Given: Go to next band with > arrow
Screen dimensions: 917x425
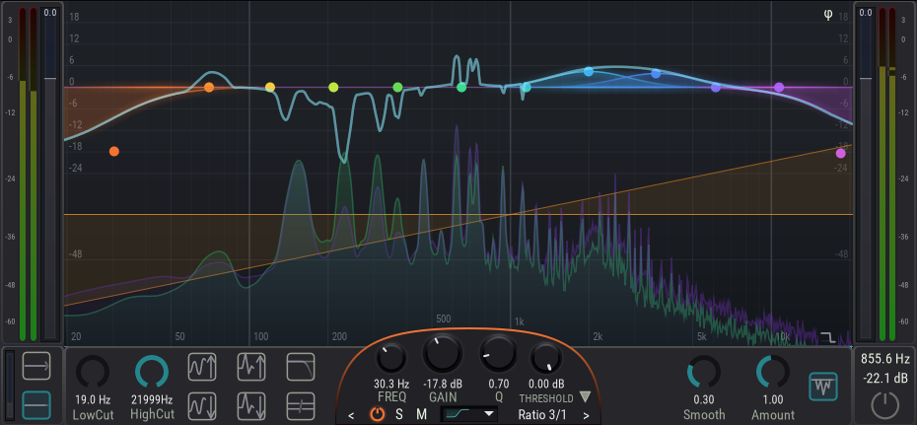Looking at the screenshot, I should [586, 416].
